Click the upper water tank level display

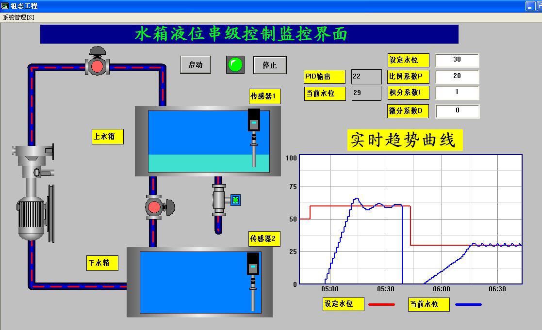coord(209,141)
